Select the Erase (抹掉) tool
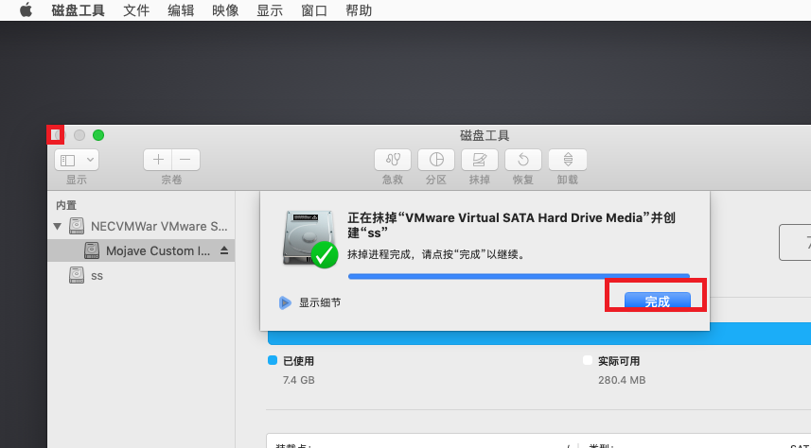The image size is (811, 448). [480, 160]
